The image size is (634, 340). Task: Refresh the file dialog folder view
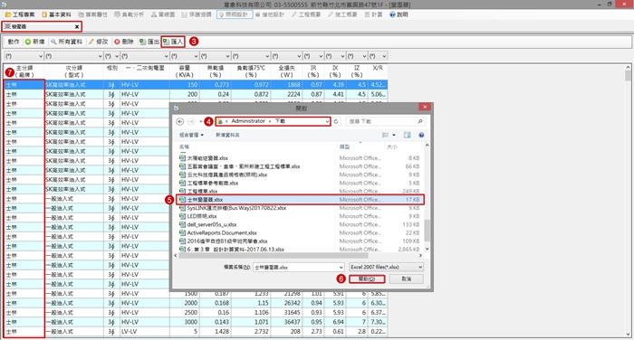click(x=336, y=121)
